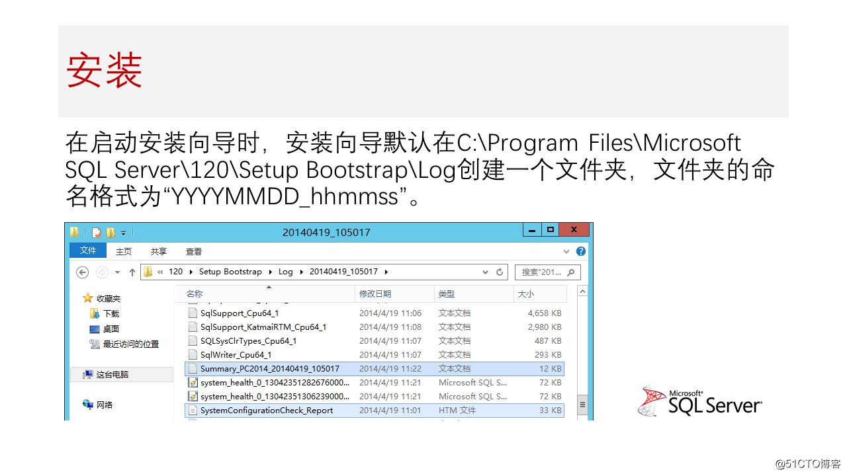Open the recent locations dropdown

click(118, 272)
